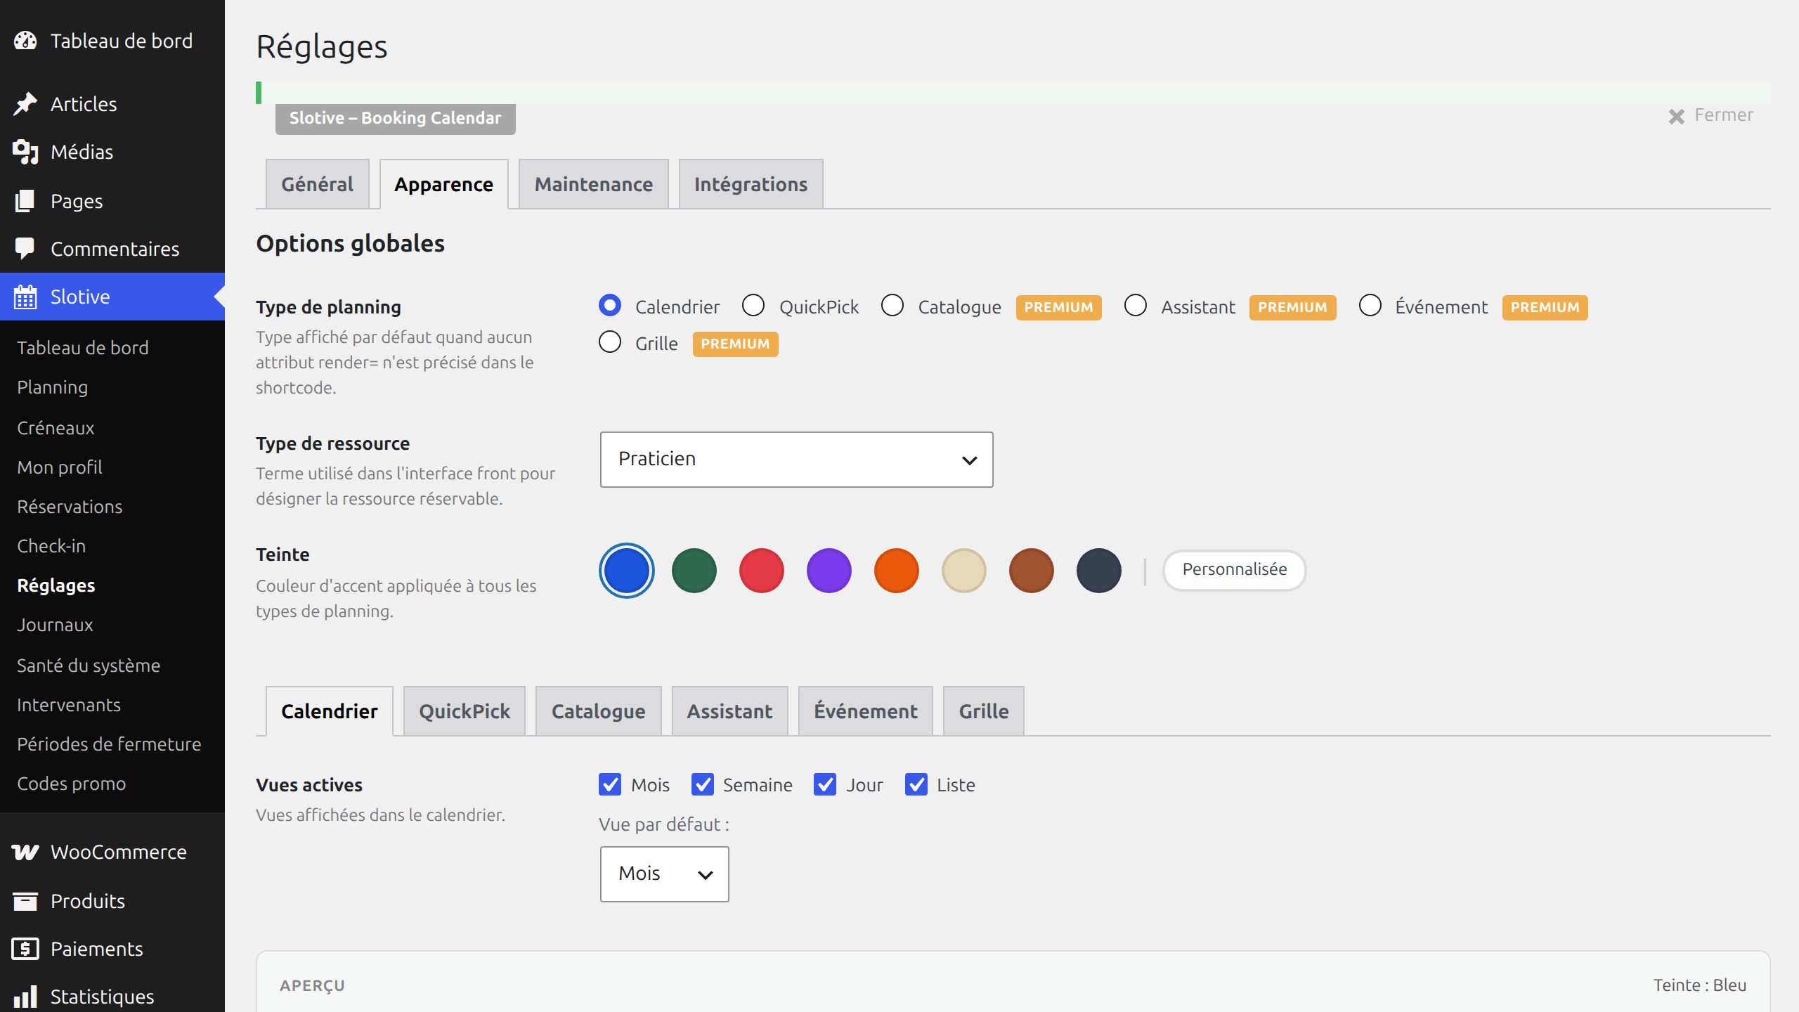Open the Réservations submenu item
Image resolution: width=1799 pixels, height=1012 pixels.
tap(70, 507)
